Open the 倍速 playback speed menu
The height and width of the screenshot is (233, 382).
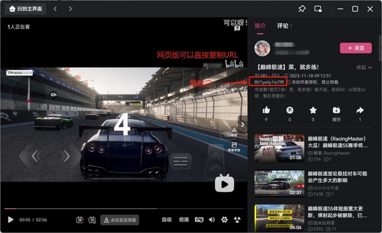click(184, 220)
